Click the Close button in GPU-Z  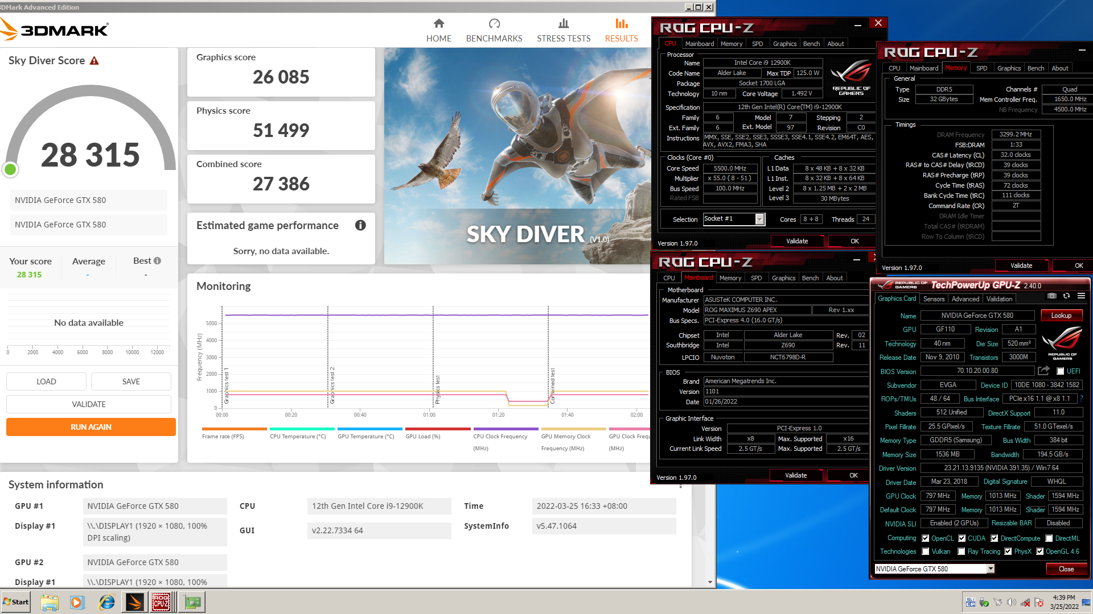tap(1066, 569)
